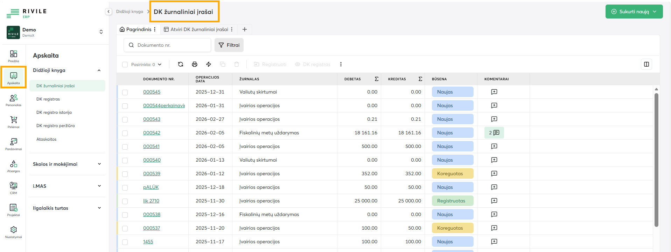Image resolution: width=671 pixels, height=252 pixels.
Task: Open Nustatymai settings in the sidebar
Action: (14, 232)
